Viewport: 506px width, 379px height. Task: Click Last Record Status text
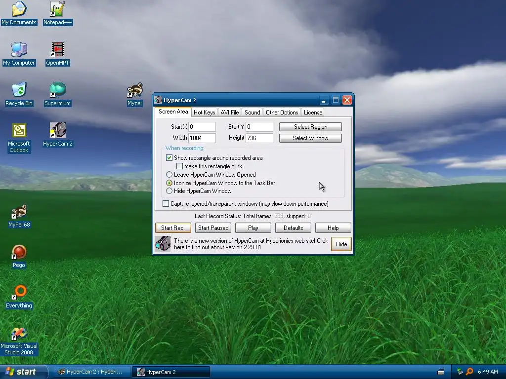coord(253,216)
